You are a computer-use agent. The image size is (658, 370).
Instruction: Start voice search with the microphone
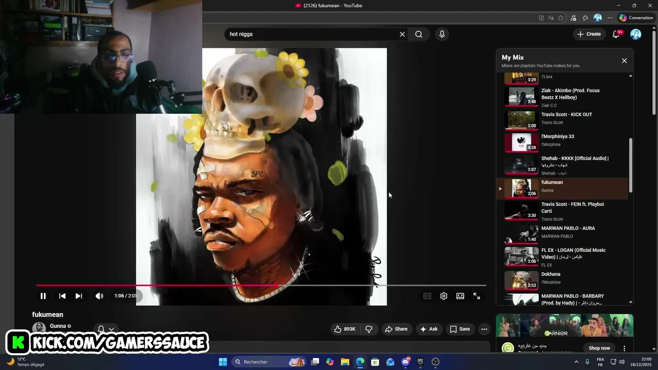[442, 34]
